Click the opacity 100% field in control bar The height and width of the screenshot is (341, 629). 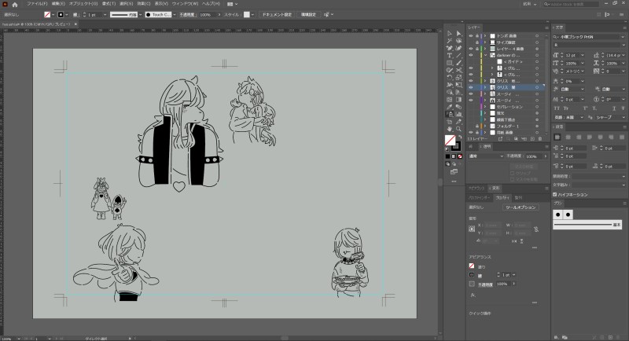click(x=204, y=15)
